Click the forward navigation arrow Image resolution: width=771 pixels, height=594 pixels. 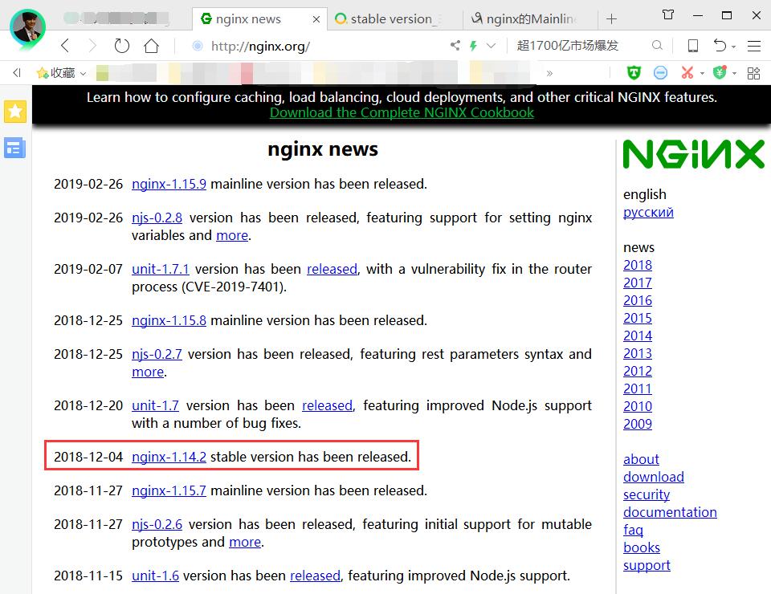[92, 46]
